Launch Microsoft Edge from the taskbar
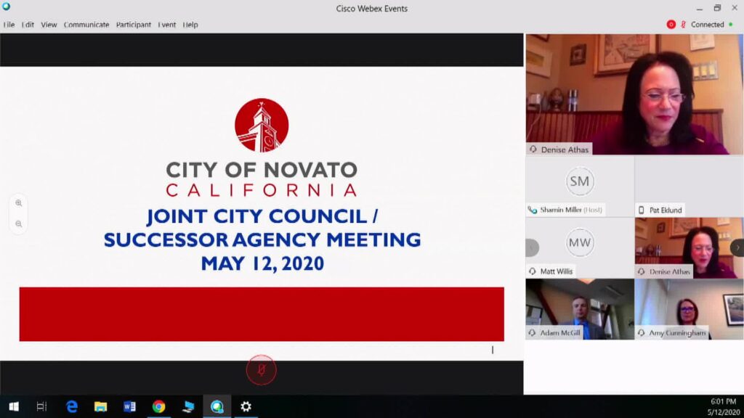Image resolution: width=744 pixels, height=418 pixels. coord(71,406)
